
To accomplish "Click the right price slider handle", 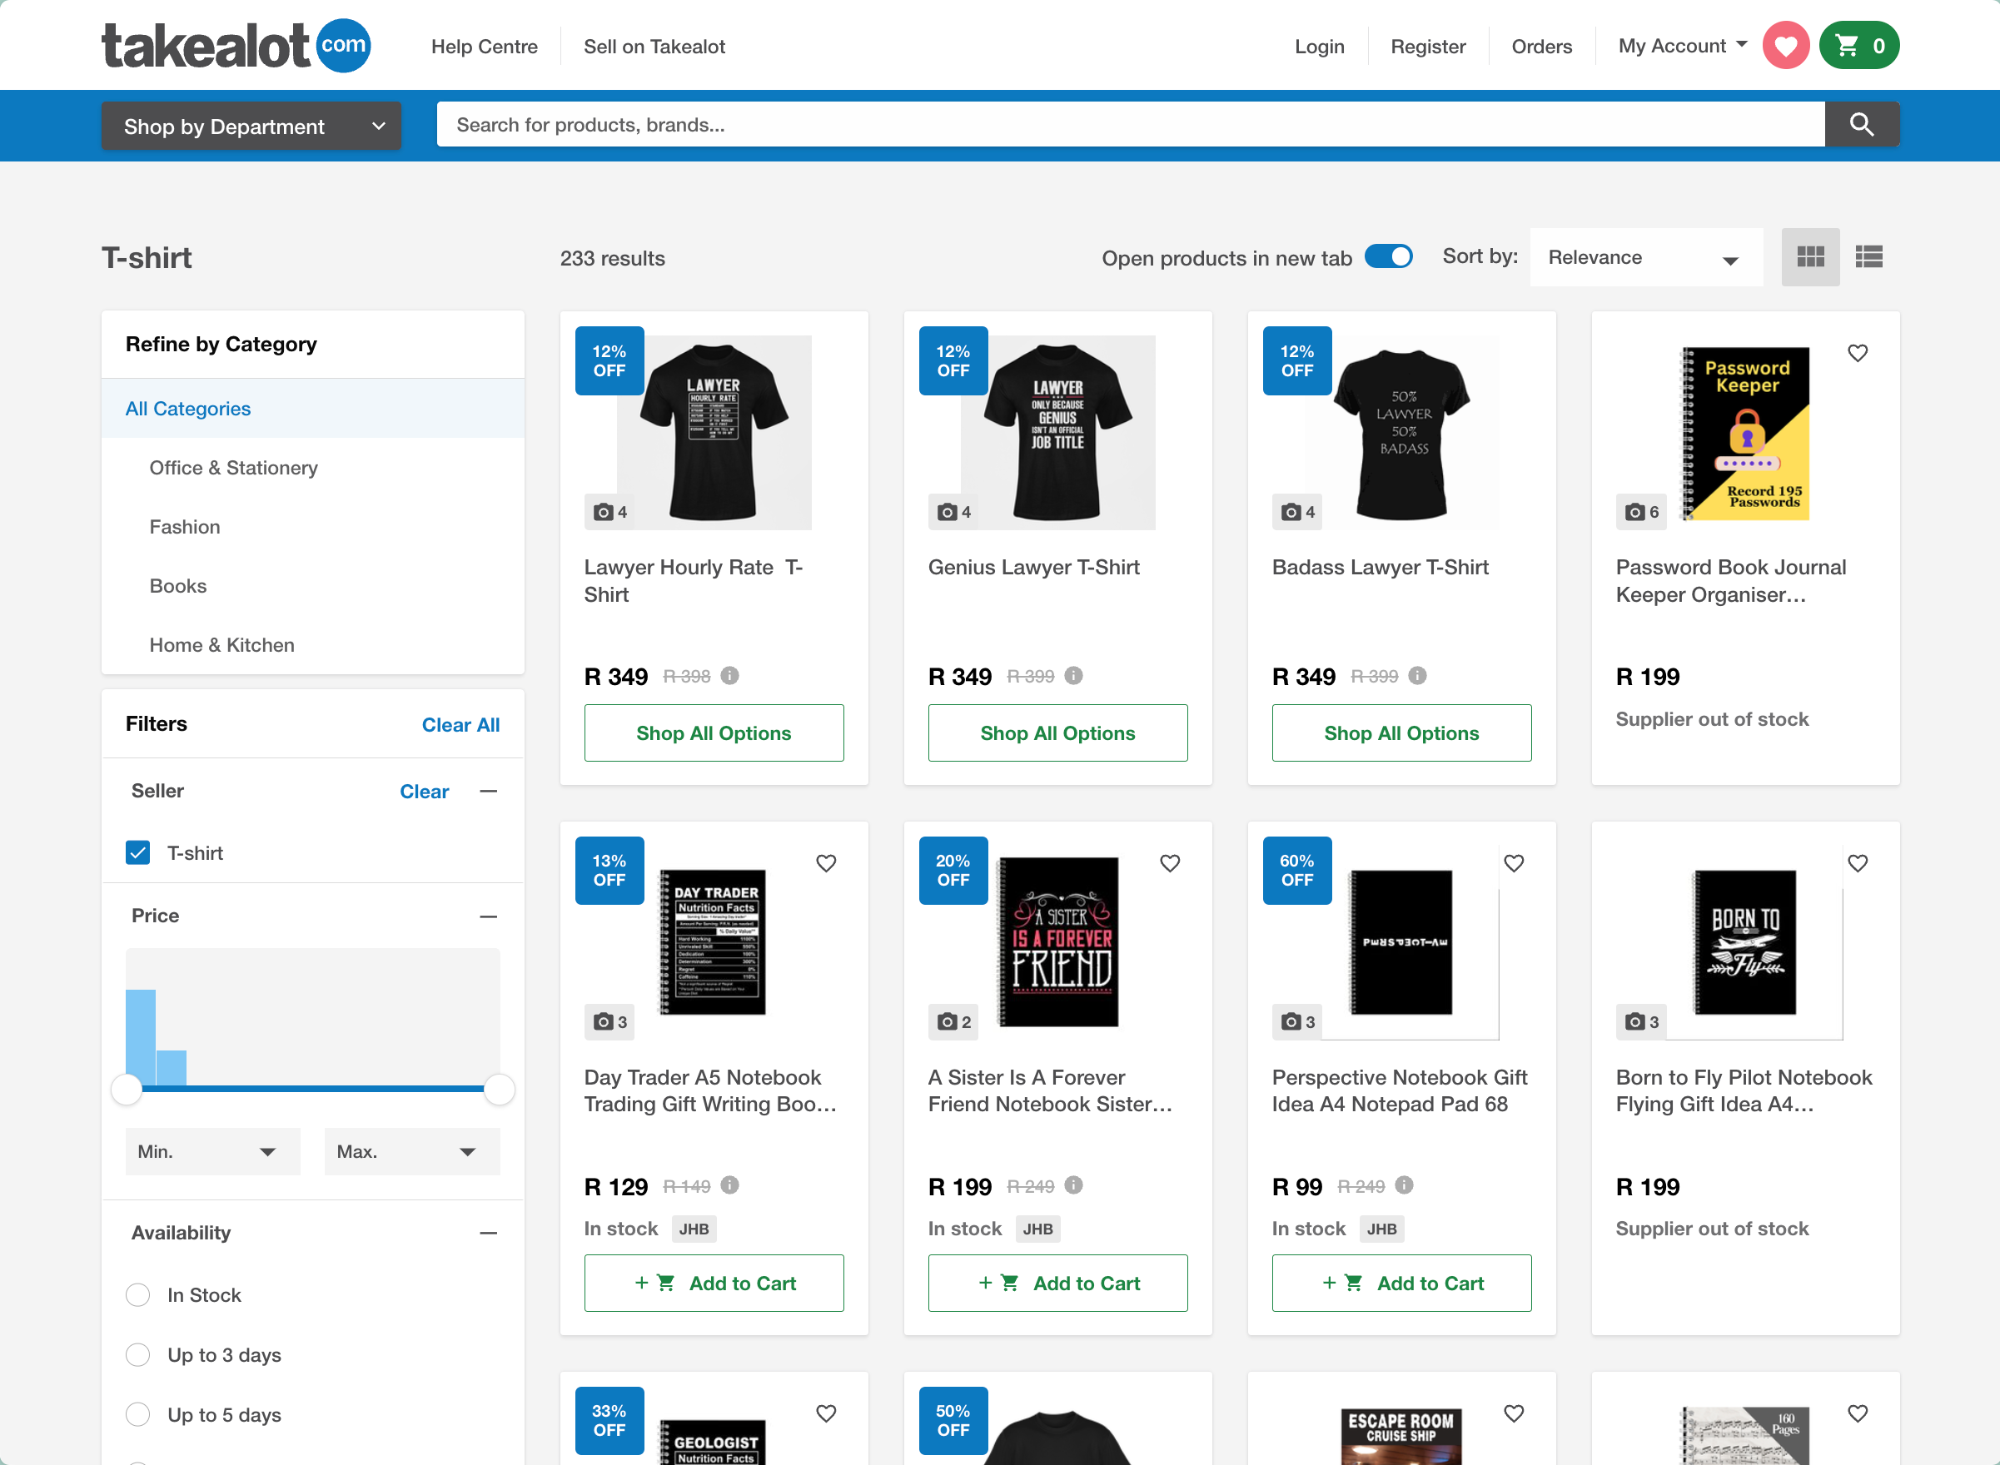I will click(500, 1089).
